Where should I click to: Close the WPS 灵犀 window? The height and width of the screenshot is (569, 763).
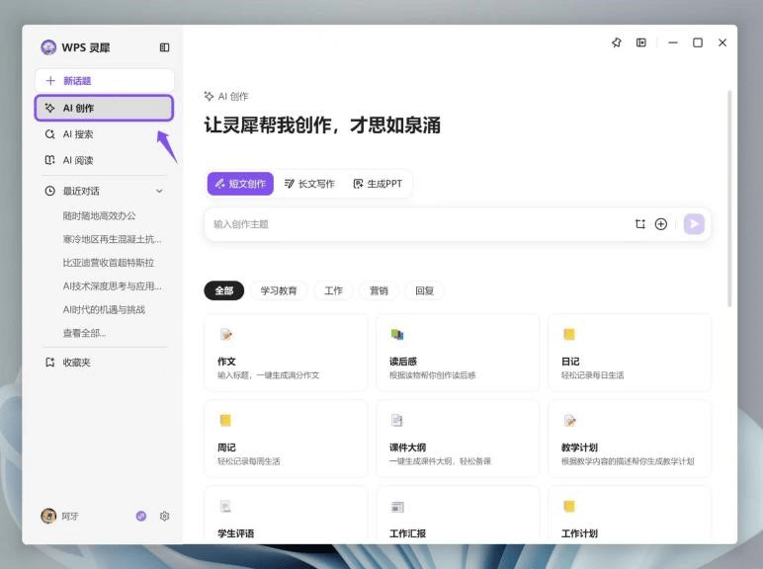(x=722, y=42)
